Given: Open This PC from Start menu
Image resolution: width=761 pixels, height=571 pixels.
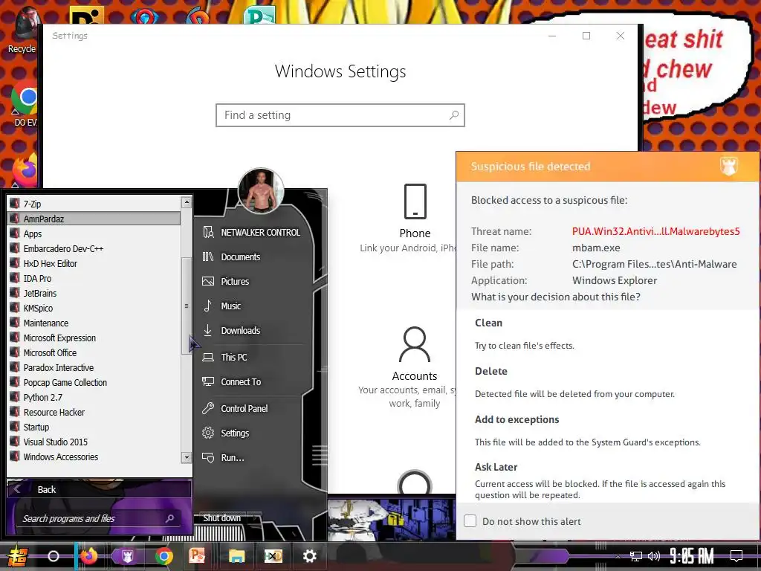Looking at the screenshot, I should [x=253, y=358].
